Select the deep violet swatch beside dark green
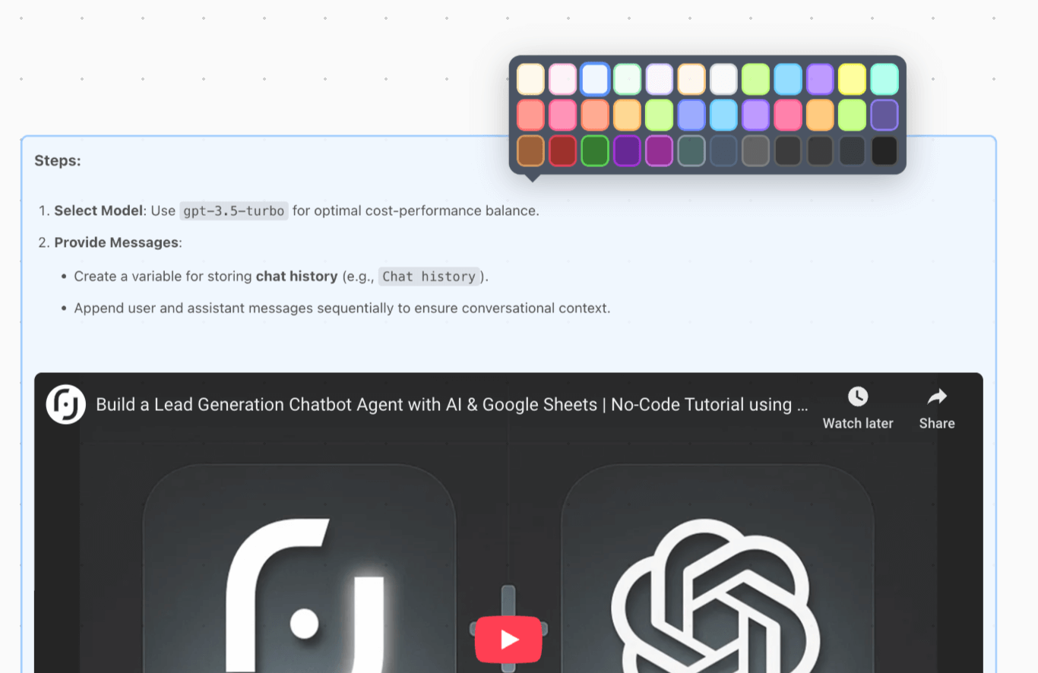1038x673 pixels. 628,150
